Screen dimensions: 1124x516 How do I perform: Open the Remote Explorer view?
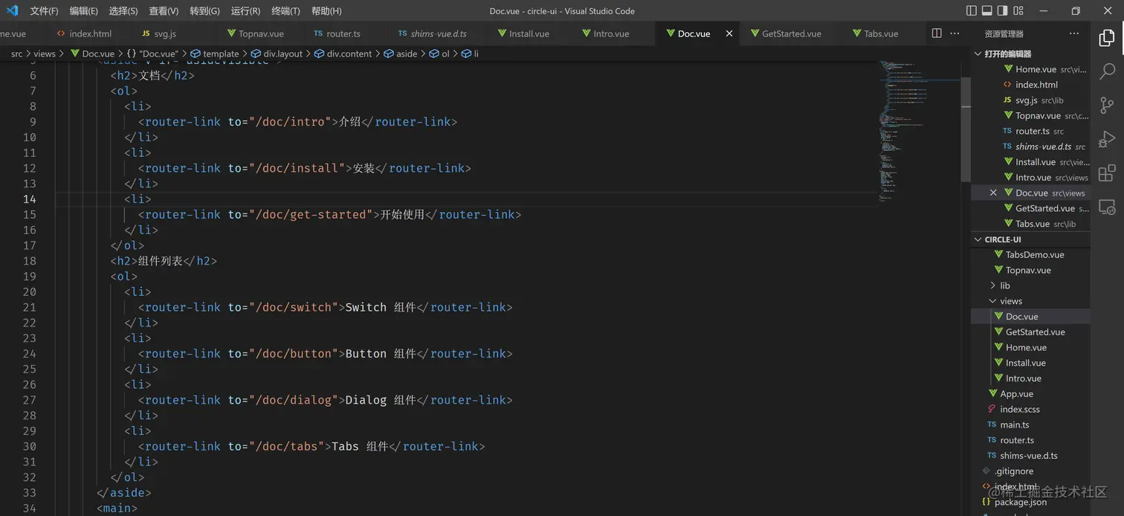[x=1107, y=207]
